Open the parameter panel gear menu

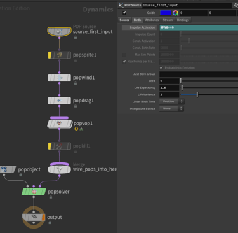pyautogui.click(x=235, y=5)
